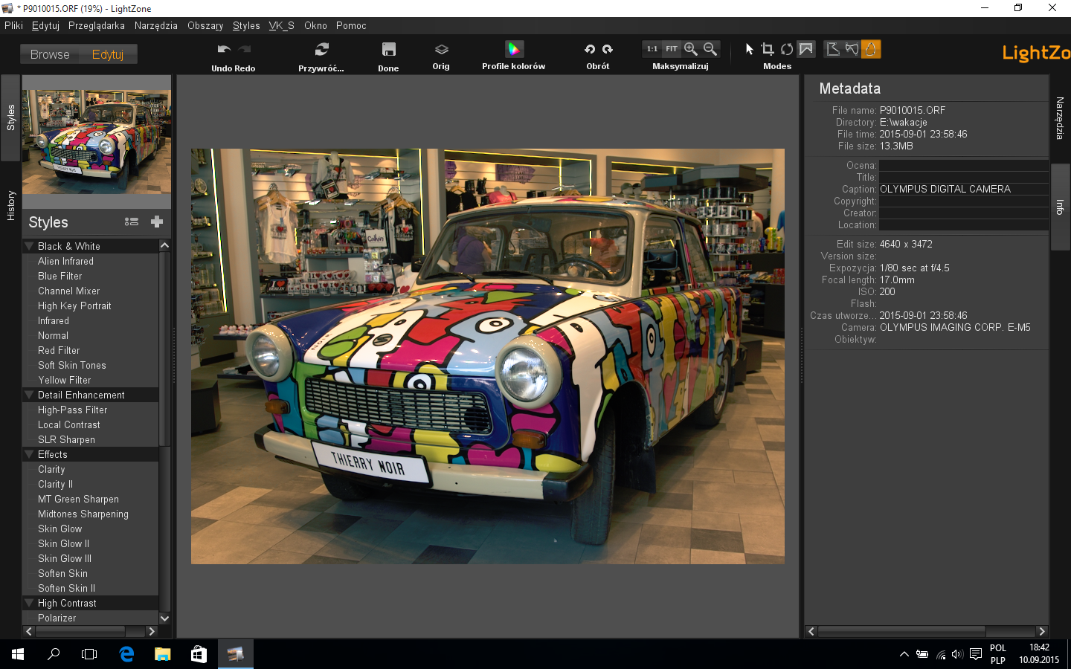Click the Title metadata field
This screenshot has height=669, width=1071.
[963, 177]
